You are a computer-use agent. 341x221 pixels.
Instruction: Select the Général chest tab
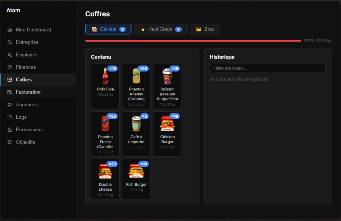pyautogui.click(x=108, y=29)
